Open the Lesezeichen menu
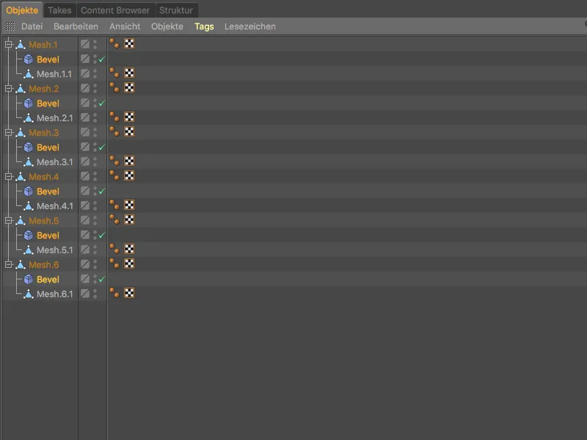The width and height of the screenshot is (587, 440). pyautogui.click(x=250, y=26)
